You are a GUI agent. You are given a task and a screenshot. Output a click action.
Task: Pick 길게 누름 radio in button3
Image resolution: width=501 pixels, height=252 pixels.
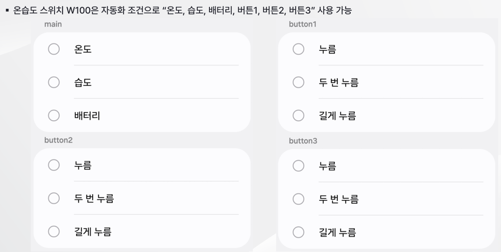click(x=298, y=232)
